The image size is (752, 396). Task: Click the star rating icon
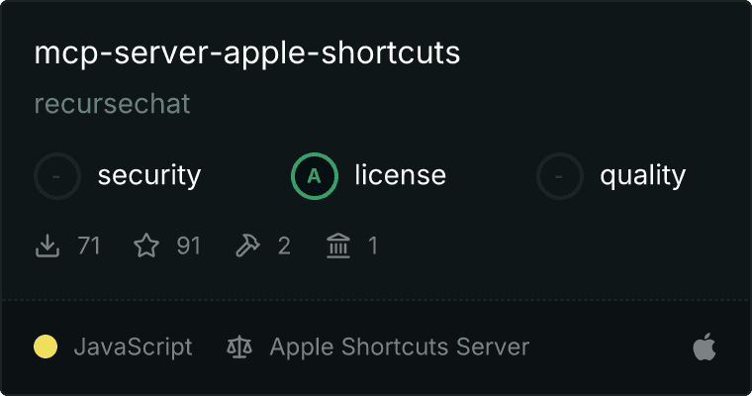(x=146, y=246)
